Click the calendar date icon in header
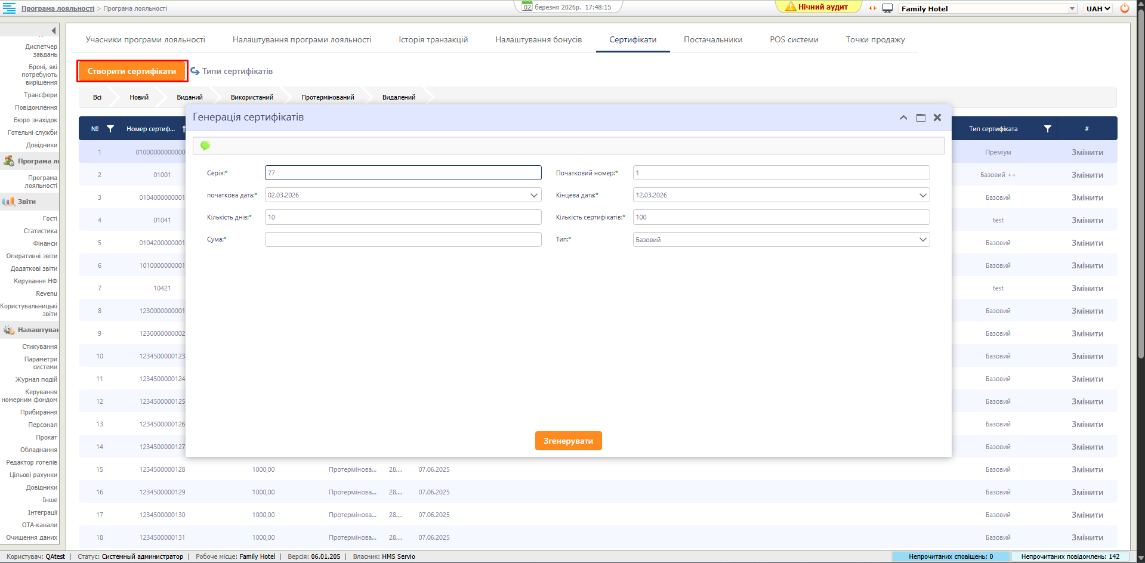1145x563 pixels. tap(527, 7)
